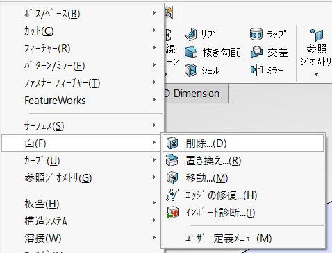The height and width of the screenshot is (253, 332).
Task: Expand the arrow beside FeatureWorks
Action: tap(154, 100)
